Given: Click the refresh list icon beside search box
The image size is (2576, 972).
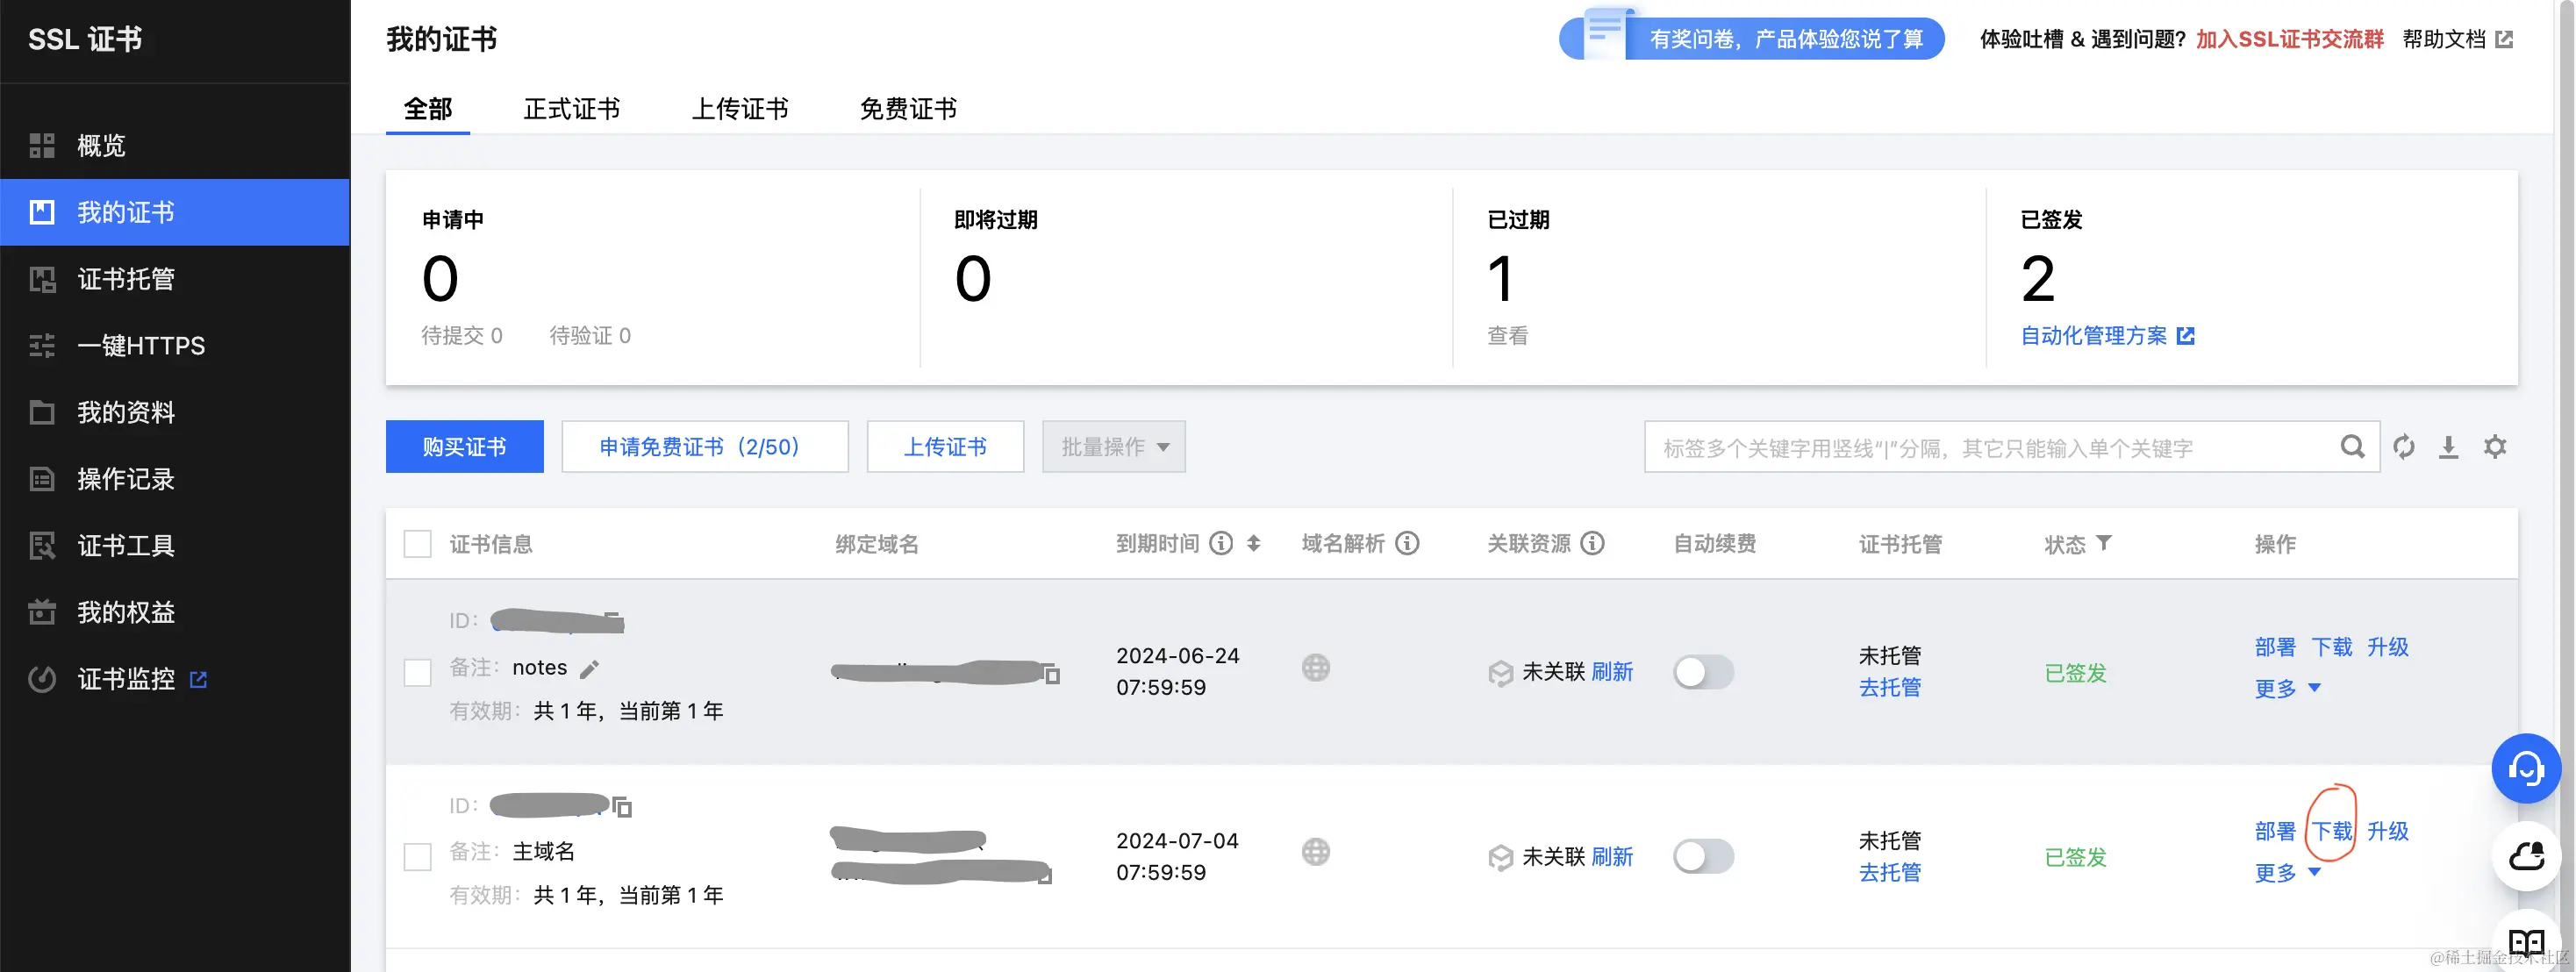Looking at the screenshot, I should point(2403,447).
